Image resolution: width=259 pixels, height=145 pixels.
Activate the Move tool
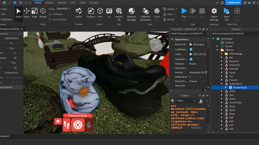pyautogui.click(x=26, y=13)
